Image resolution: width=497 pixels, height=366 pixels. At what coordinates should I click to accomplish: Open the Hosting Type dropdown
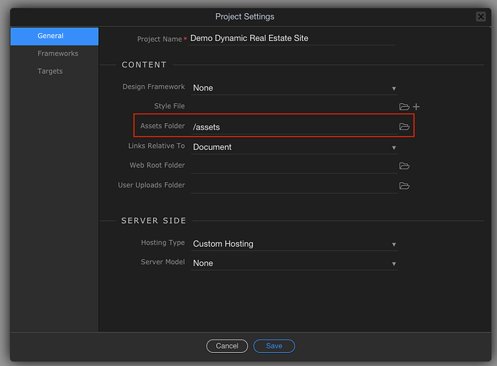point(294,244)
